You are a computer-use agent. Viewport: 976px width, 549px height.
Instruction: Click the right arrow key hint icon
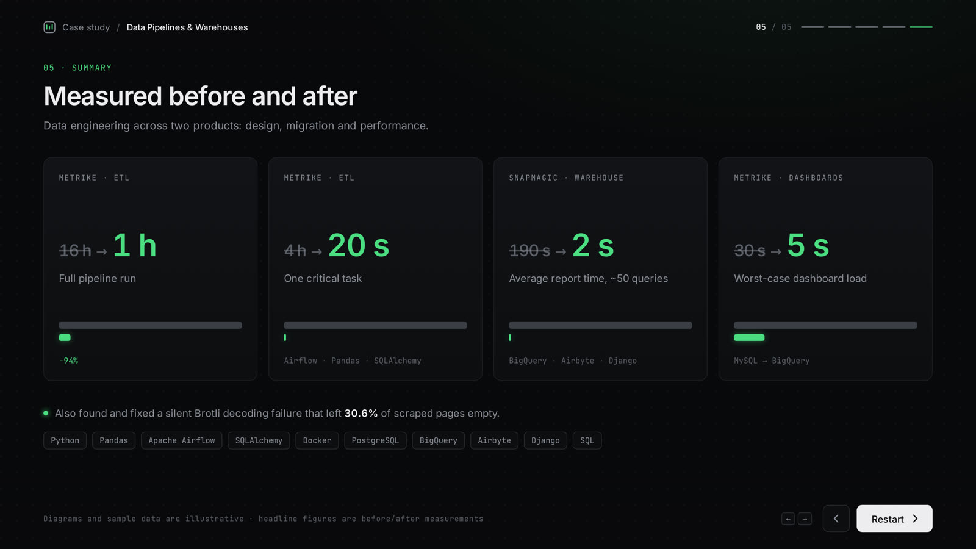click(x=805, y=518)
